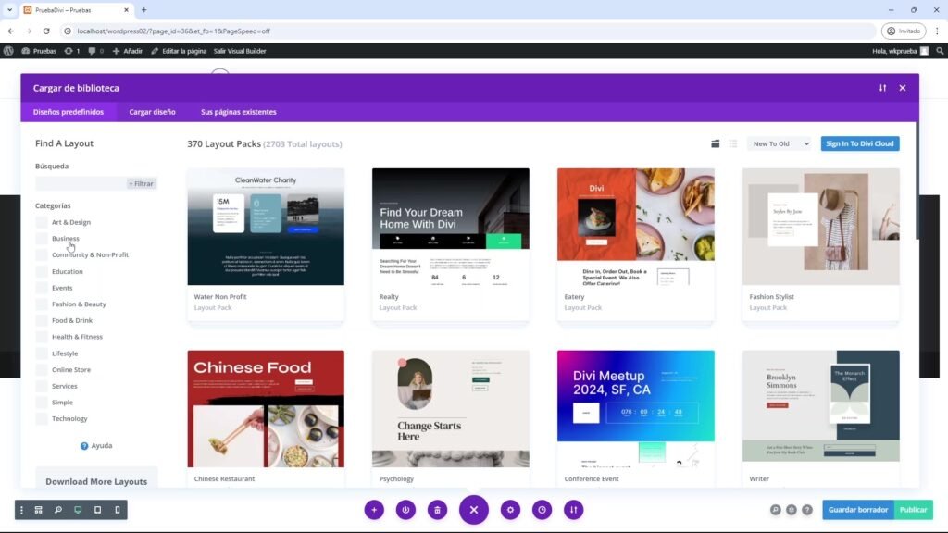
Task: Open Diseños predefinidos tab
Action: coord(69,112)
